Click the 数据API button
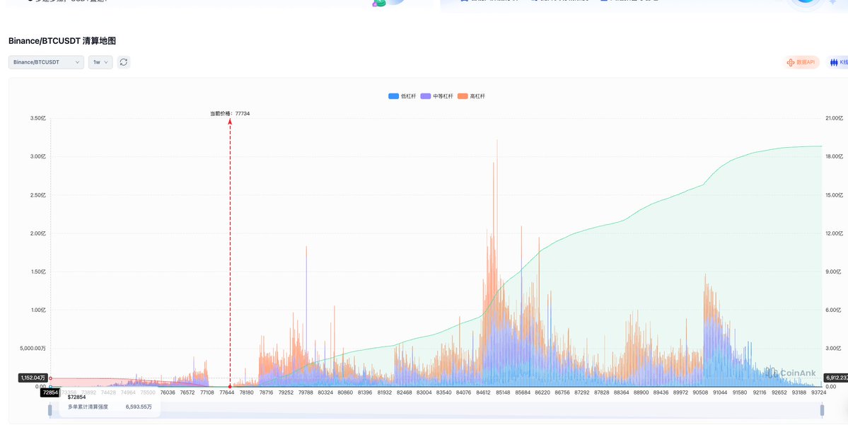 [801, 62]
